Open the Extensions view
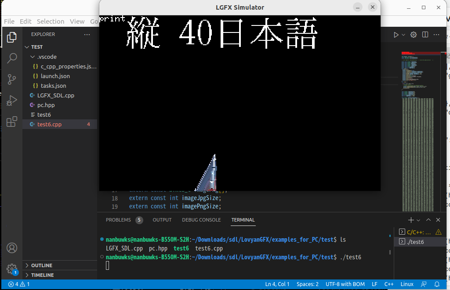 (12, 122)
